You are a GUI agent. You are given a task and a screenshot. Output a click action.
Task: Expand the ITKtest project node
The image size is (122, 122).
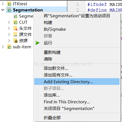coord(3,4)
